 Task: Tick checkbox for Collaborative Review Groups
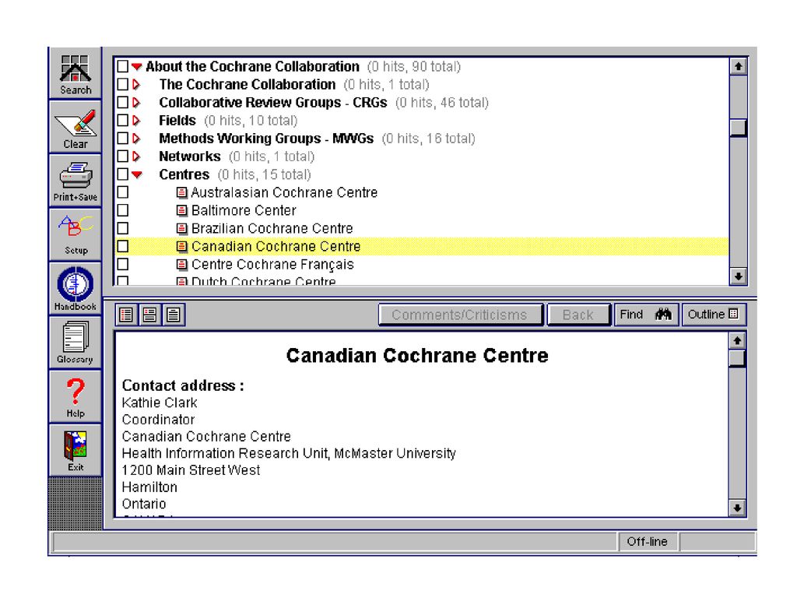(122, 102)
